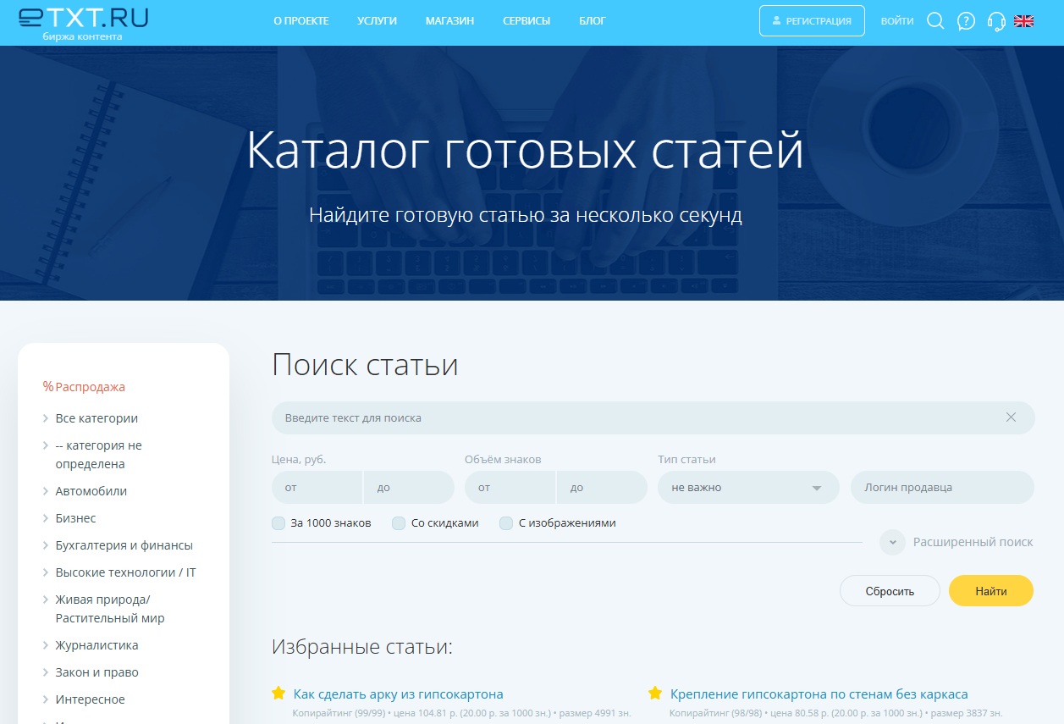
Task: Click the help question mark icon
Action: click(x=966, y=21)
